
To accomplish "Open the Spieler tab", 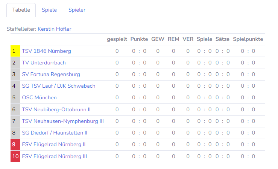I will tap(77, 10).
